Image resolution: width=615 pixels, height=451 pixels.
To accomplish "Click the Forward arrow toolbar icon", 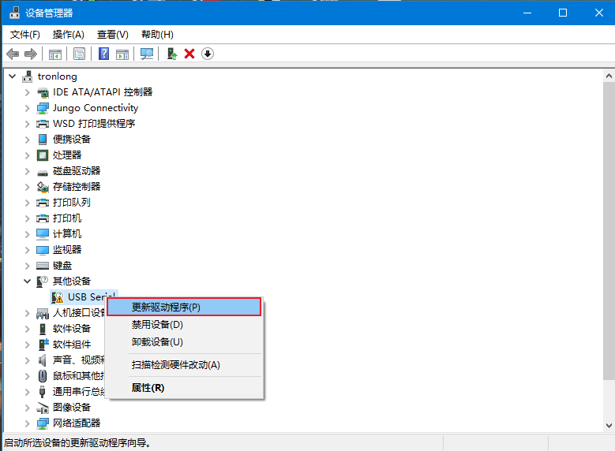I will tap(31, 54).
